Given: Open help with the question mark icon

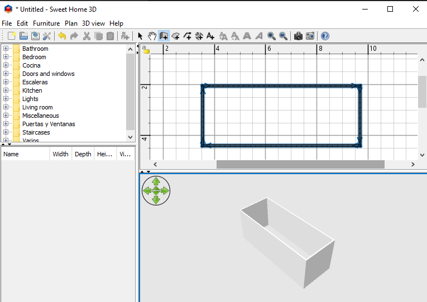Looking at the screenshot, I should [325, 36].
